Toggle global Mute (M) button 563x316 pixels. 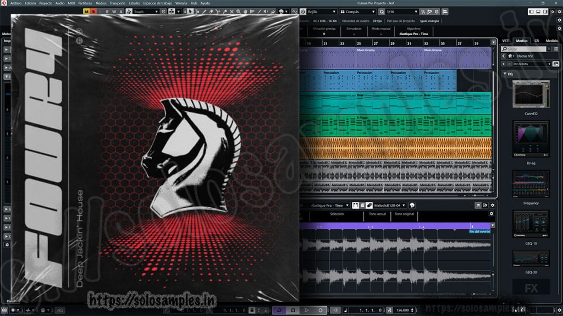[86, 12]
